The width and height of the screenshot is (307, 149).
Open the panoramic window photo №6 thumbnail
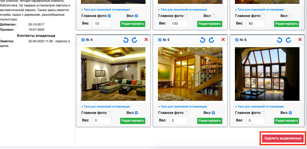click(267, 74)
